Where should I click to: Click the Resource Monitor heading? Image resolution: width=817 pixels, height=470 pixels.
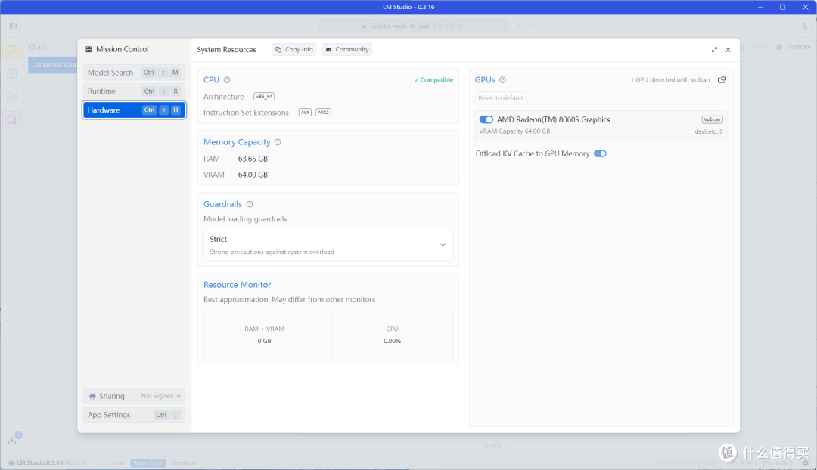pyautogui.click(x=237, y=285)
